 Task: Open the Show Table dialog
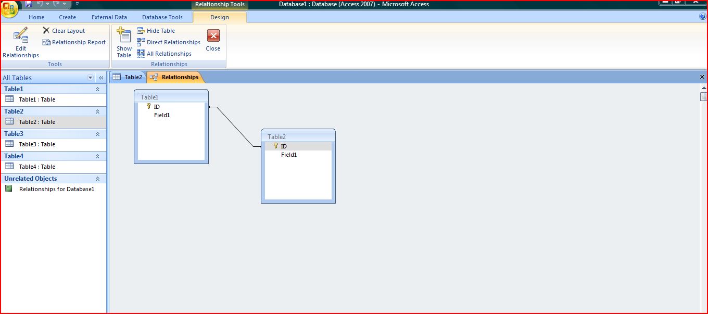click(x=124, y=43)
